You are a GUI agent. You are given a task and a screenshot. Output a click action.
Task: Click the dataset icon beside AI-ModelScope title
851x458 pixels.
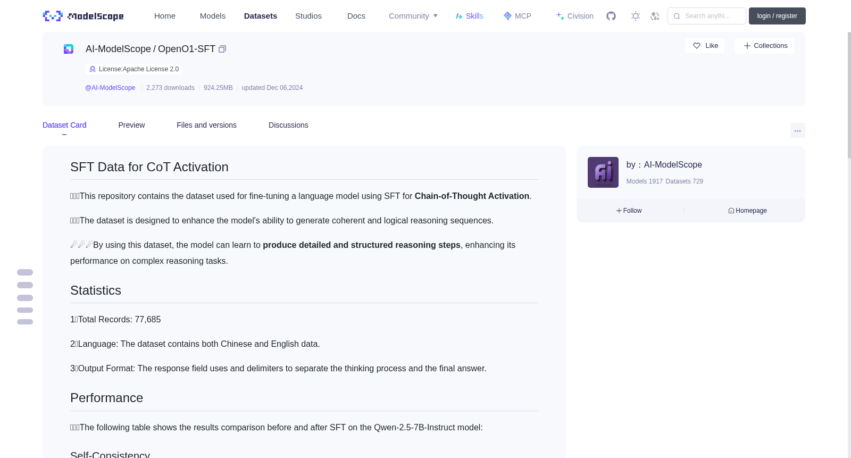[x=69, y=49]
